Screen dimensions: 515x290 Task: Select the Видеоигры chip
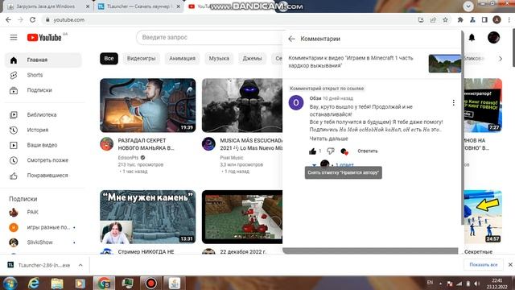coord(142,59)
